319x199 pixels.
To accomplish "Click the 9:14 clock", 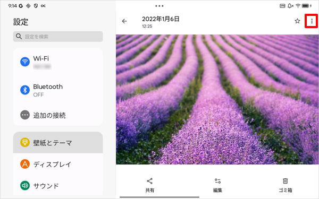I will click(x=12, y=6).
